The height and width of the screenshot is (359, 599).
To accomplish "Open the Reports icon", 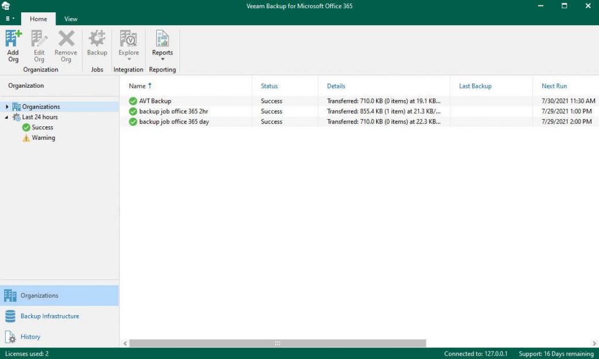I will [163, 39].
